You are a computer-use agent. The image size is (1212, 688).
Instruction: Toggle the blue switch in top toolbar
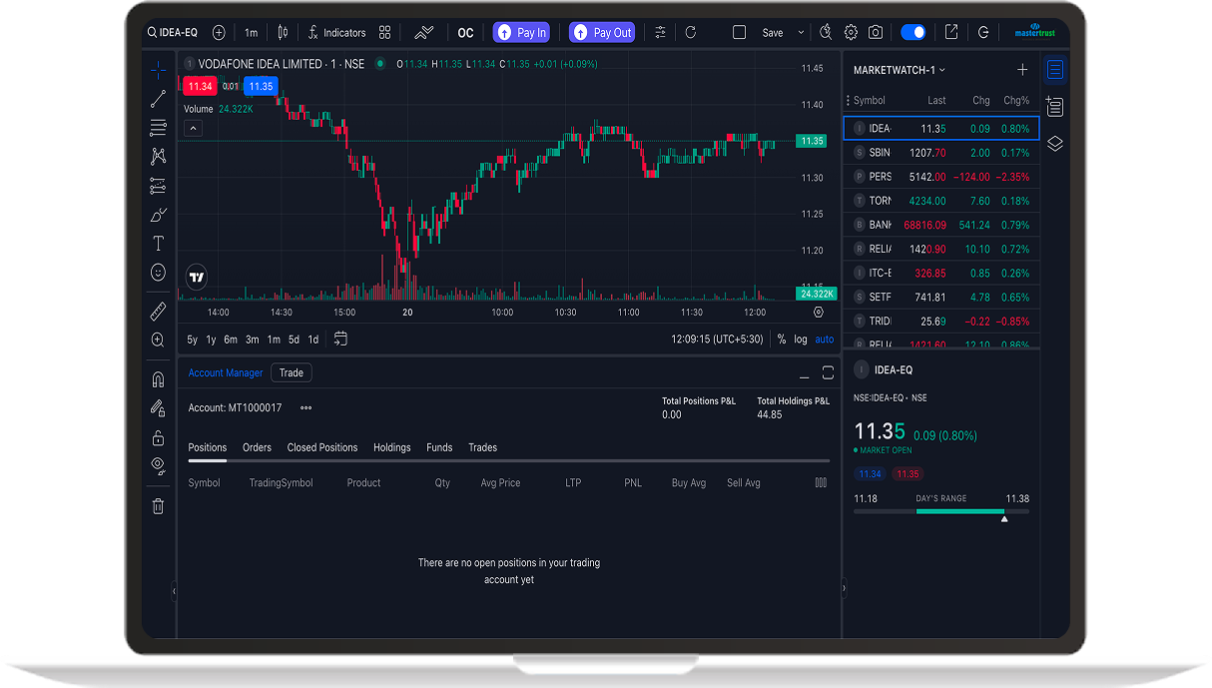pyautogui.click(x=912, y=33)
